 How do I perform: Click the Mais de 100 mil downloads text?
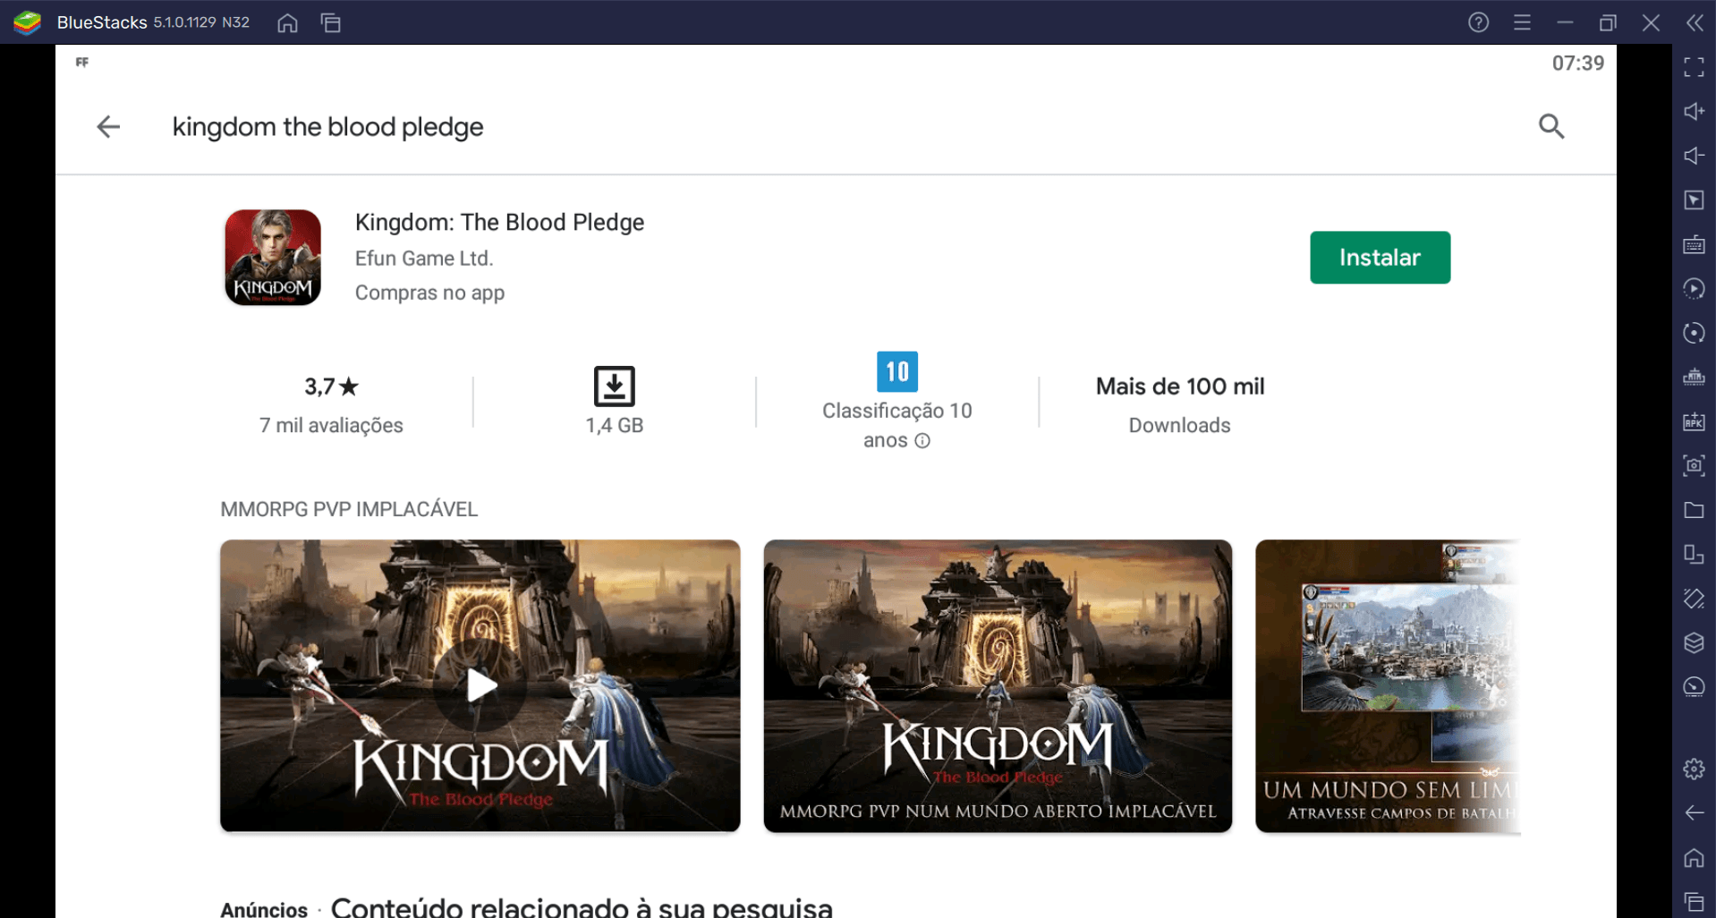tap(1180, 387)
